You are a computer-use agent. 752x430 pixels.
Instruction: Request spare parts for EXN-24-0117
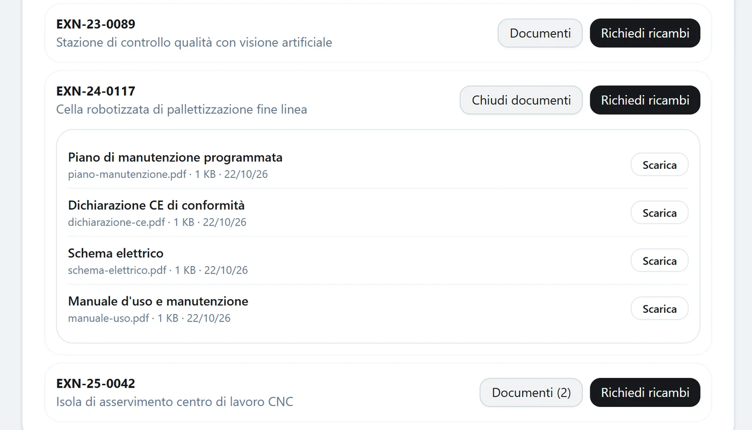tap(645, 100)
